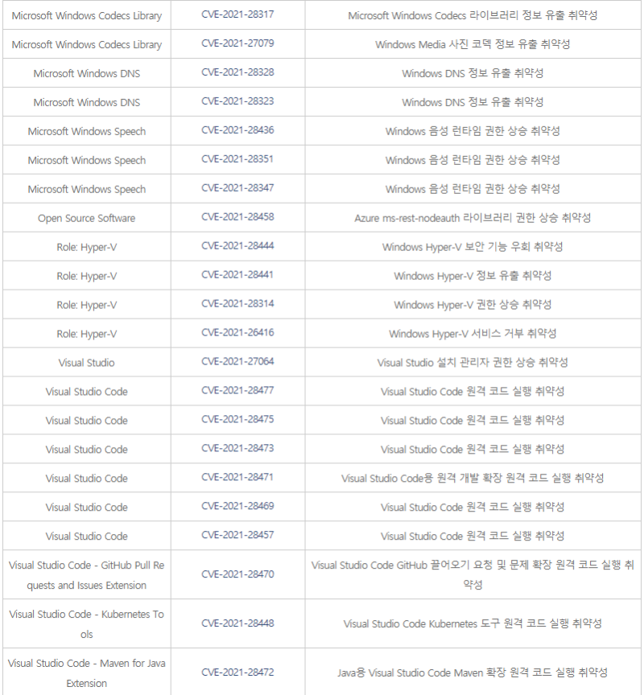
Task: Select the CVE-2021-28458 identifier
Action: (237, 218)
